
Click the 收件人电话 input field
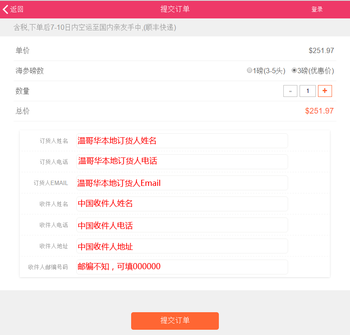182,225
